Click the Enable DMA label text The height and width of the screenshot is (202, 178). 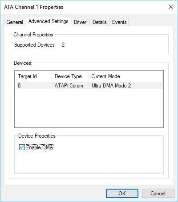[40, 147]
